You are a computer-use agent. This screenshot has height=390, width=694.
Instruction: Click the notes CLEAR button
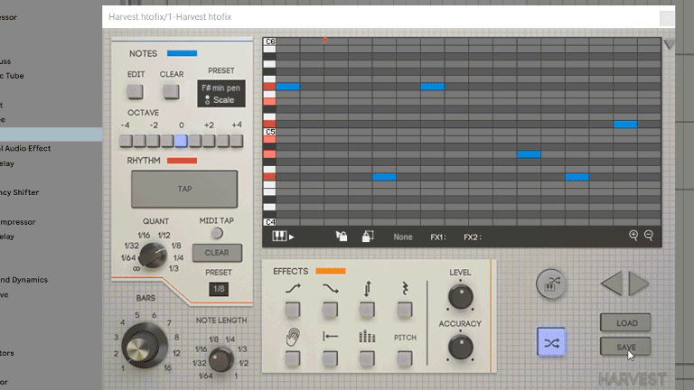(x=171, y=91)
